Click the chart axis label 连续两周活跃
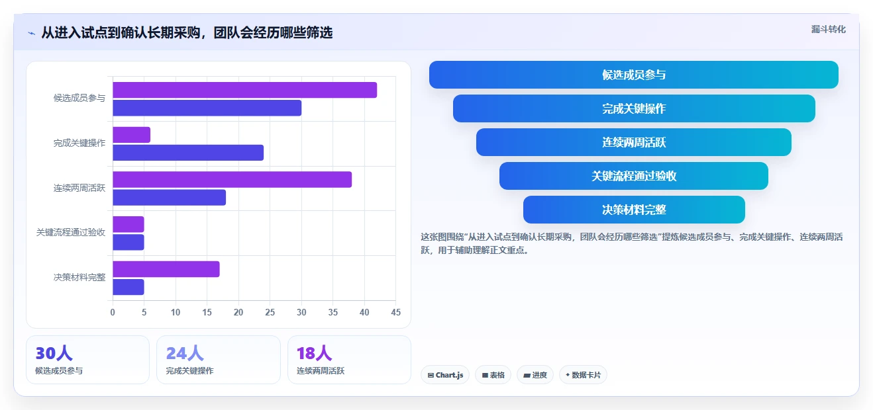 click(x=79, y=188)
